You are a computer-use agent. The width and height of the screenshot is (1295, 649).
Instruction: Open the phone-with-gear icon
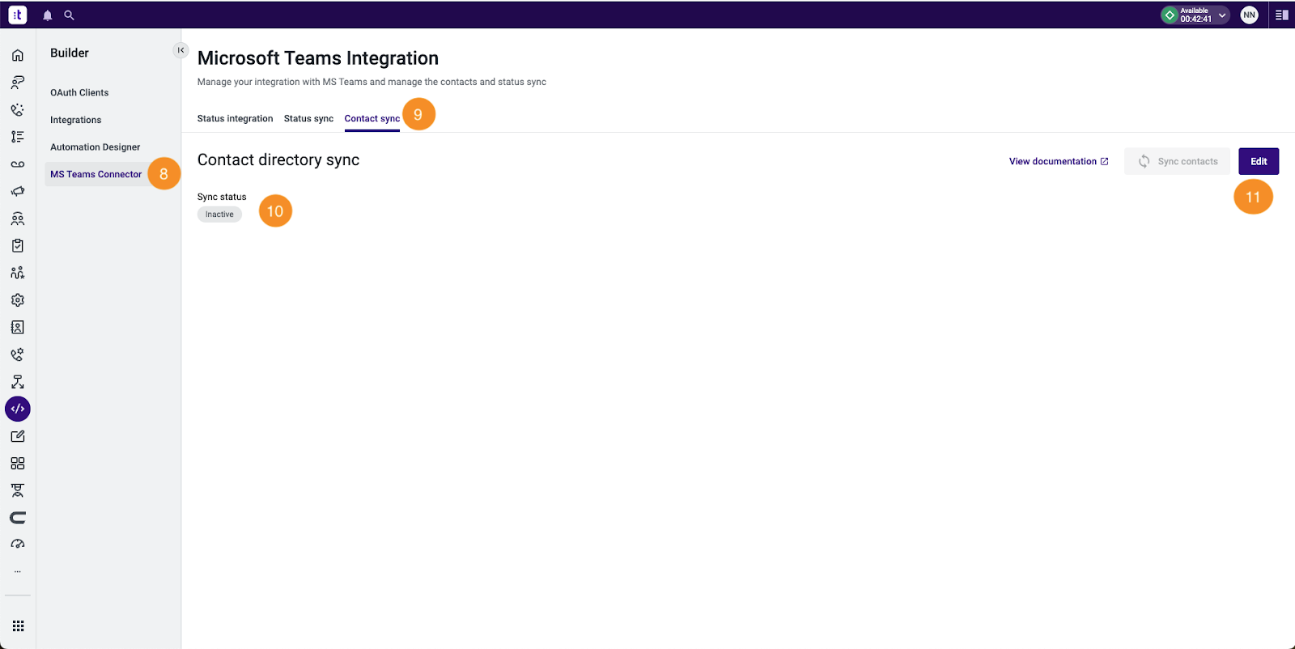click(18, 354)
